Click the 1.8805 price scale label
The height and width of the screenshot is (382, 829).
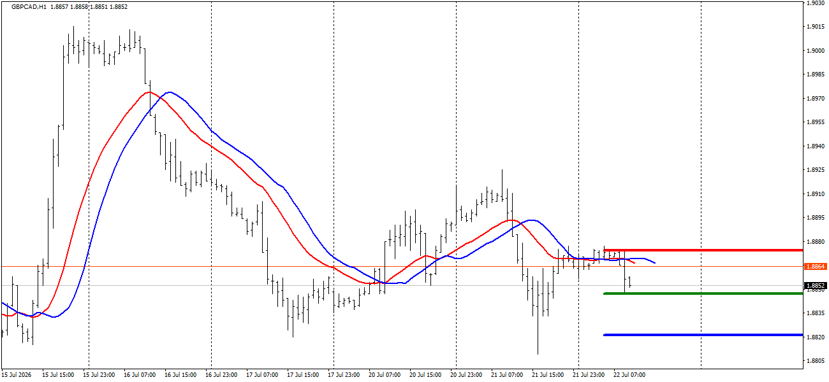tap(815, 361)
